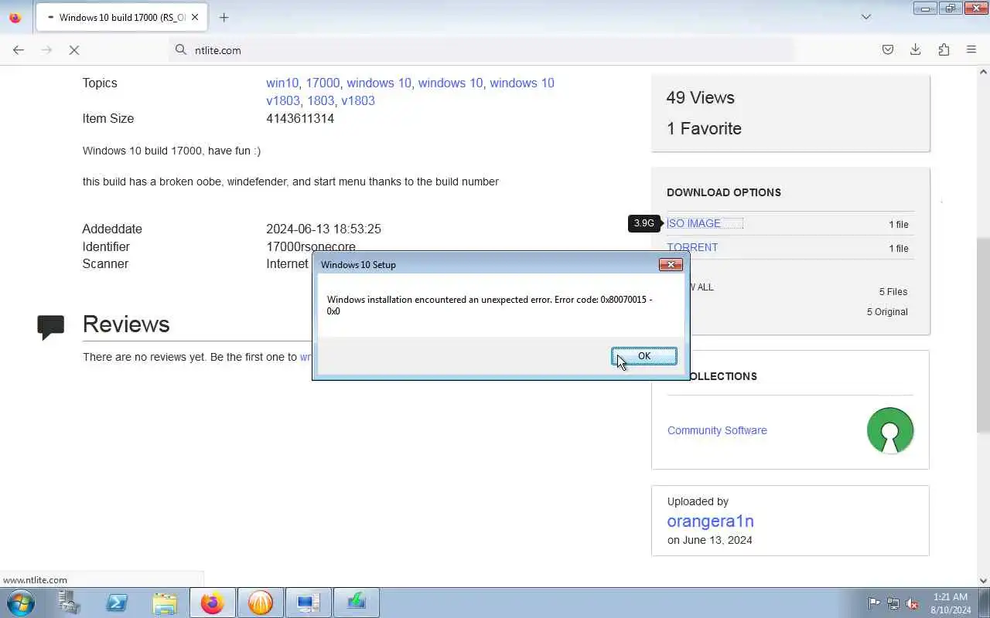Click the DOWNLOAD OPTIONS heading
Viewport: 990px width, 618px height.
click(x=724, y=192)
